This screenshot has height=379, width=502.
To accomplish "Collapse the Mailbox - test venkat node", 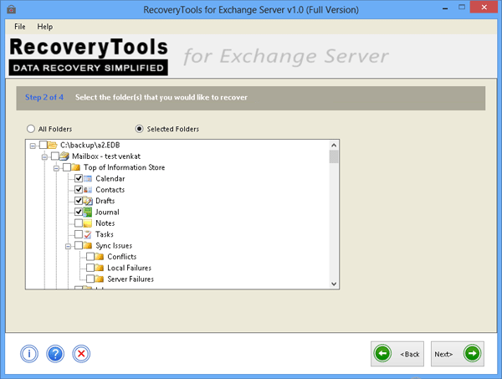I will 44,156.
